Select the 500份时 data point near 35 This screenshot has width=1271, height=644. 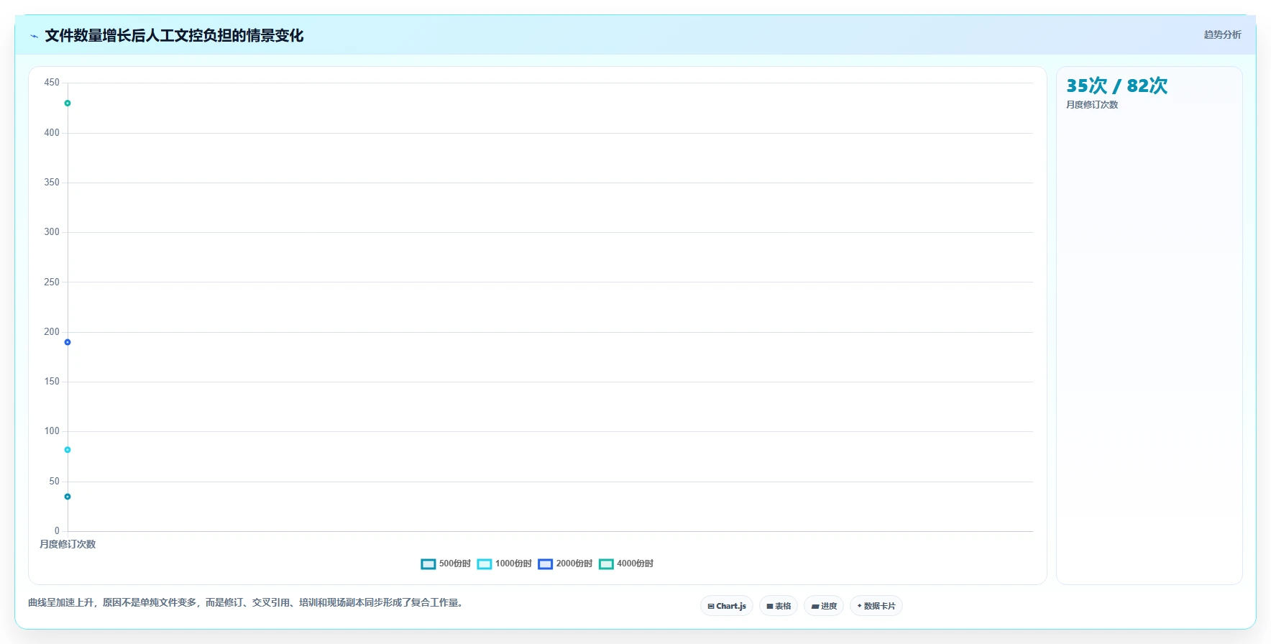coord(68,497)
